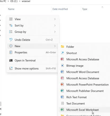
Task: Click the Ctrl+Z shortcut text
Action: (49, 40)
